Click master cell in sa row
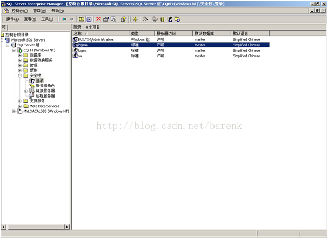 click(x=200, y=56)
